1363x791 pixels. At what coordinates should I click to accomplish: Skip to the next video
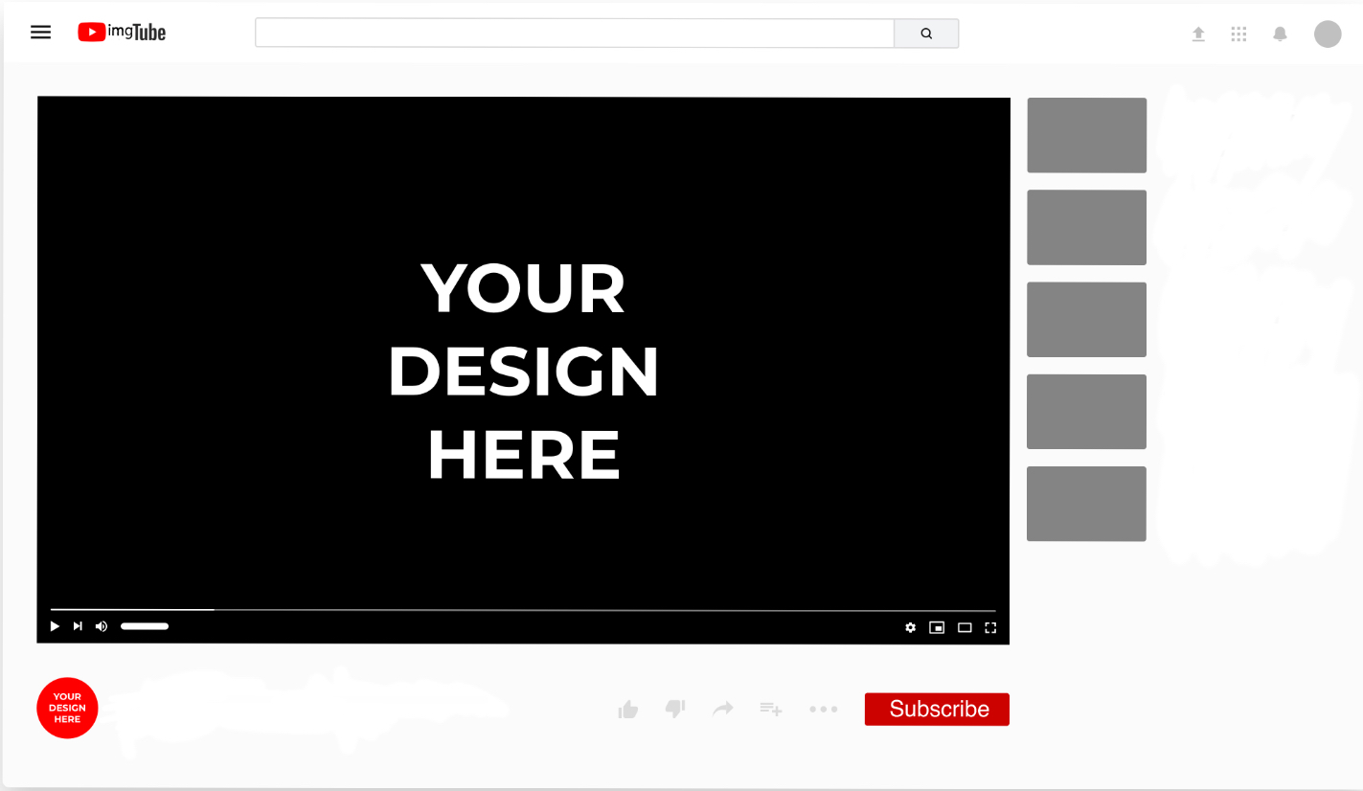click(78, 626)
